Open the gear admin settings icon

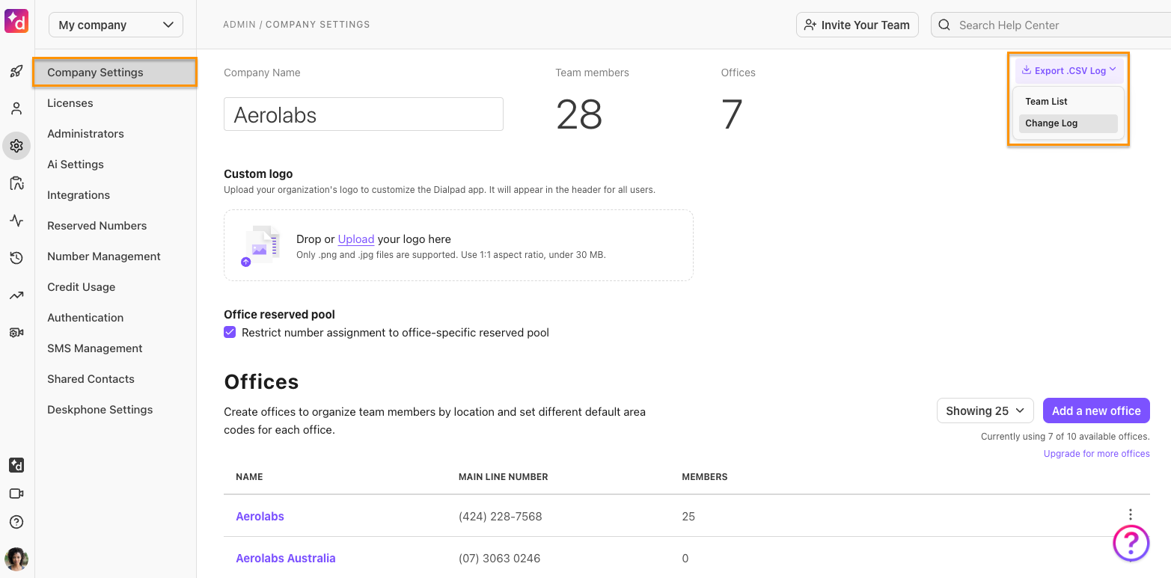point(16,146)
